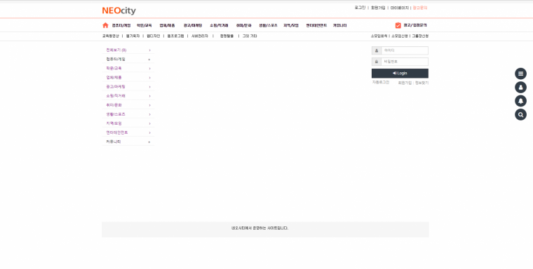Click the padlock icon beside the password field
533x269 pixels.
point(377,62)
